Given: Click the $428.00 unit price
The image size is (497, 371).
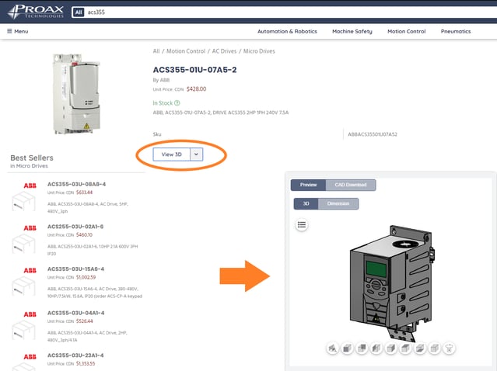Looking at the screenshot, I should [196, 89].
